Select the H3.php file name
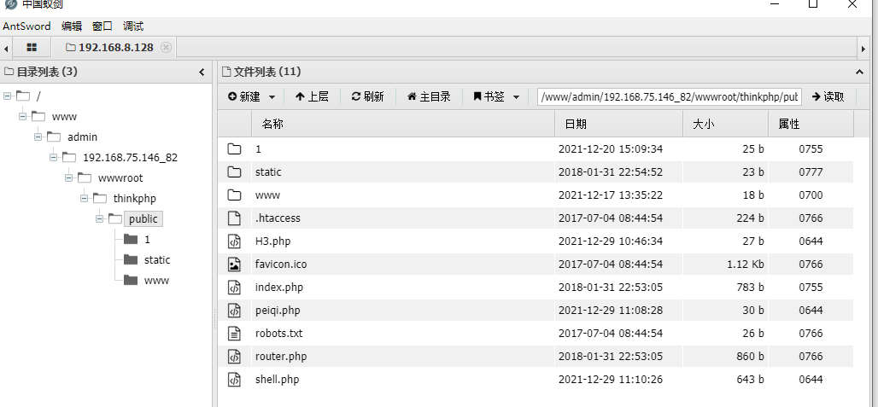Viewport: 878px width, 407px height. pos(272,241)
